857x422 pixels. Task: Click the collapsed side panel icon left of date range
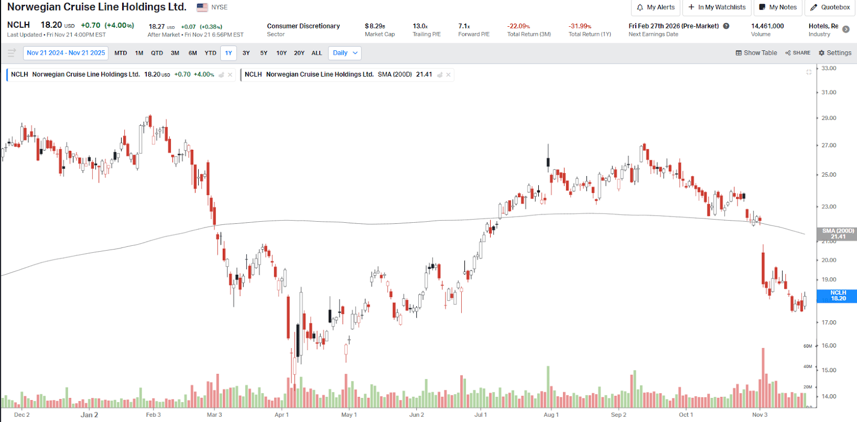11,52
